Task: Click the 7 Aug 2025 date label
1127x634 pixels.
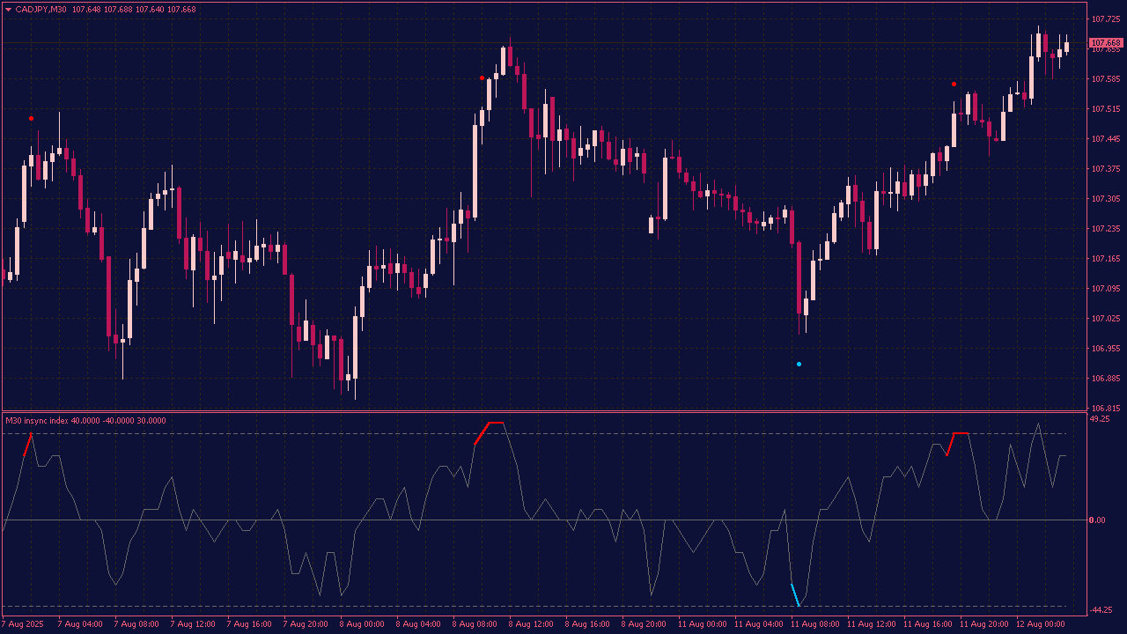Action: (x=23, y=624)
